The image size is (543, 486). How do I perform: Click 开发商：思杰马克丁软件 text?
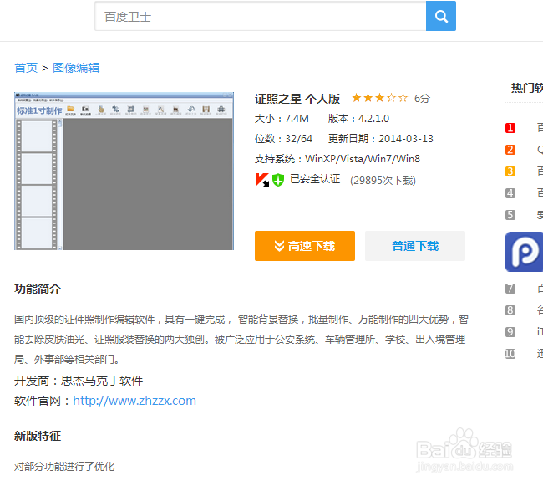[79, 381]
